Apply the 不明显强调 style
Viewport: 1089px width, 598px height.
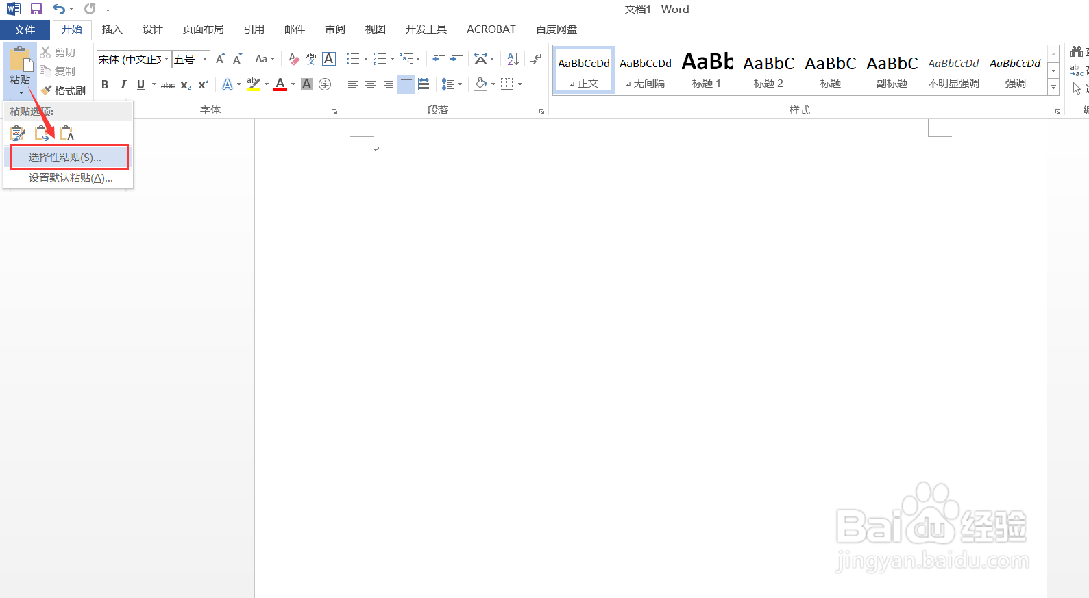[953, 70]
